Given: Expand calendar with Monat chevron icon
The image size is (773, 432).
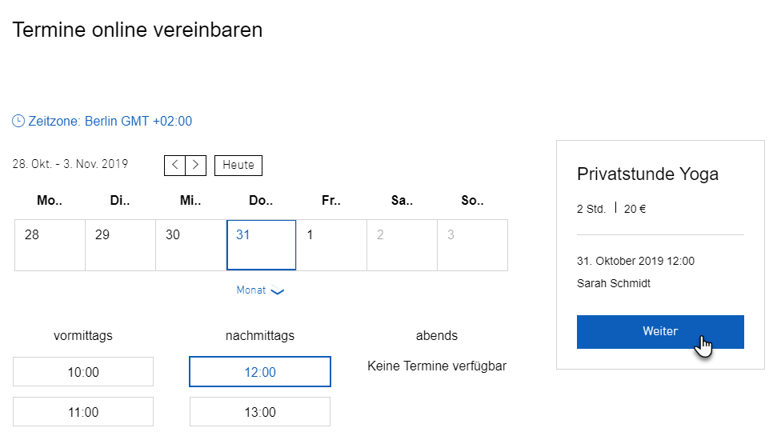Looking at the screenshot, I should pyautogui.click(x=278, y=291).
